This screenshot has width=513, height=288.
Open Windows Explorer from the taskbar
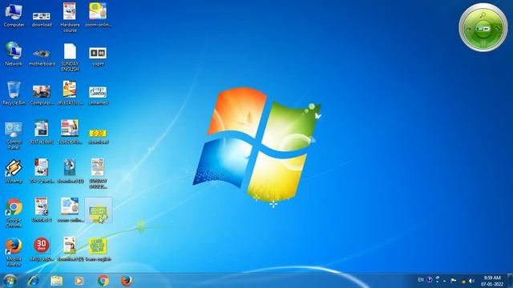56,281
